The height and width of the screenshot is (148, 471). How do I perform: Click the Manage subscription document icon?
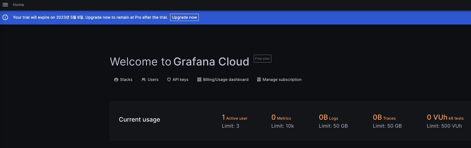tap(259, 80)
